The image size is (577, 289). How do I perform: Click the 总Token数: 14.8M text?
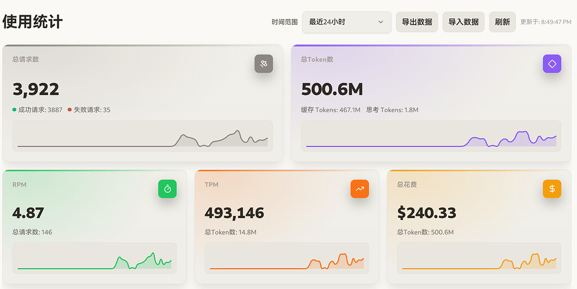(230, 232)
